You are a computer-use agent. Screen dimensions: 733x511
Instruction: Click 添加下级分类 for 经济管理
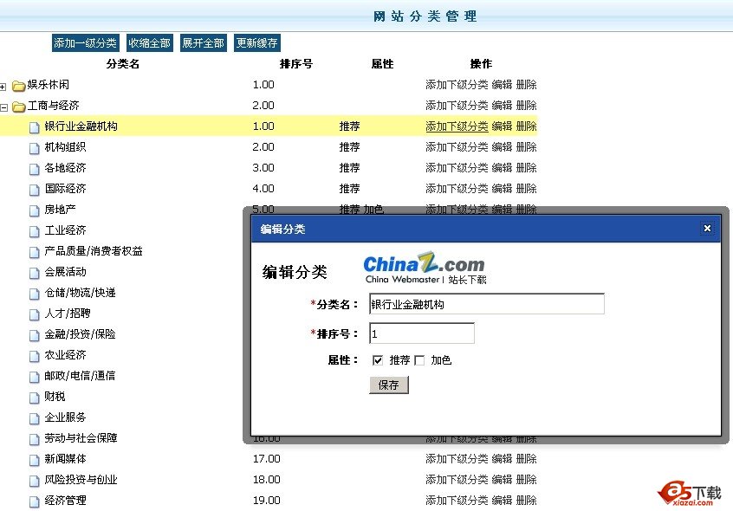click(457, 501)
